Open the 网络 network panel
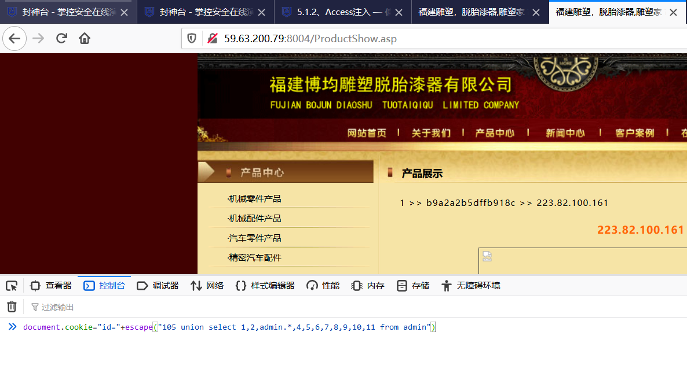The image size is (687, 391). click(x=207, y=286)
